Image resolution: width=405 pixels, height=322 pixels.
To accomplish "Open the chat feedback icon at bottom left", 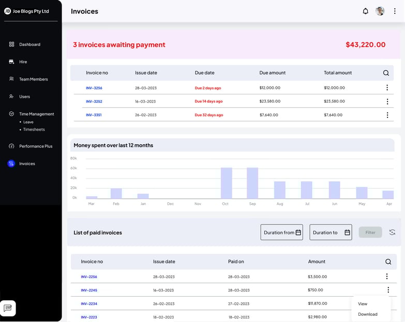I will click(8, 308).
